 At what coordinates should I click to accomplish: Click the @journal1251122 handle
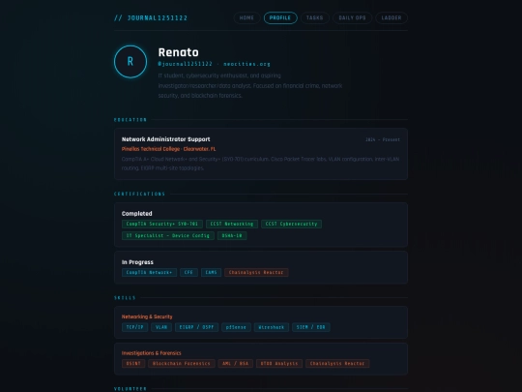point(185,64)
